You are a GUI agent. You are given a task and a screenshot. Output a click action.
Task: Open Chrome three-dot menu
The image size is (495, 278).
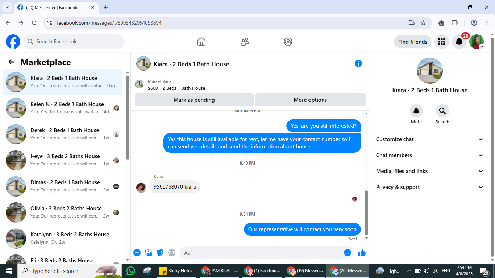487,23
